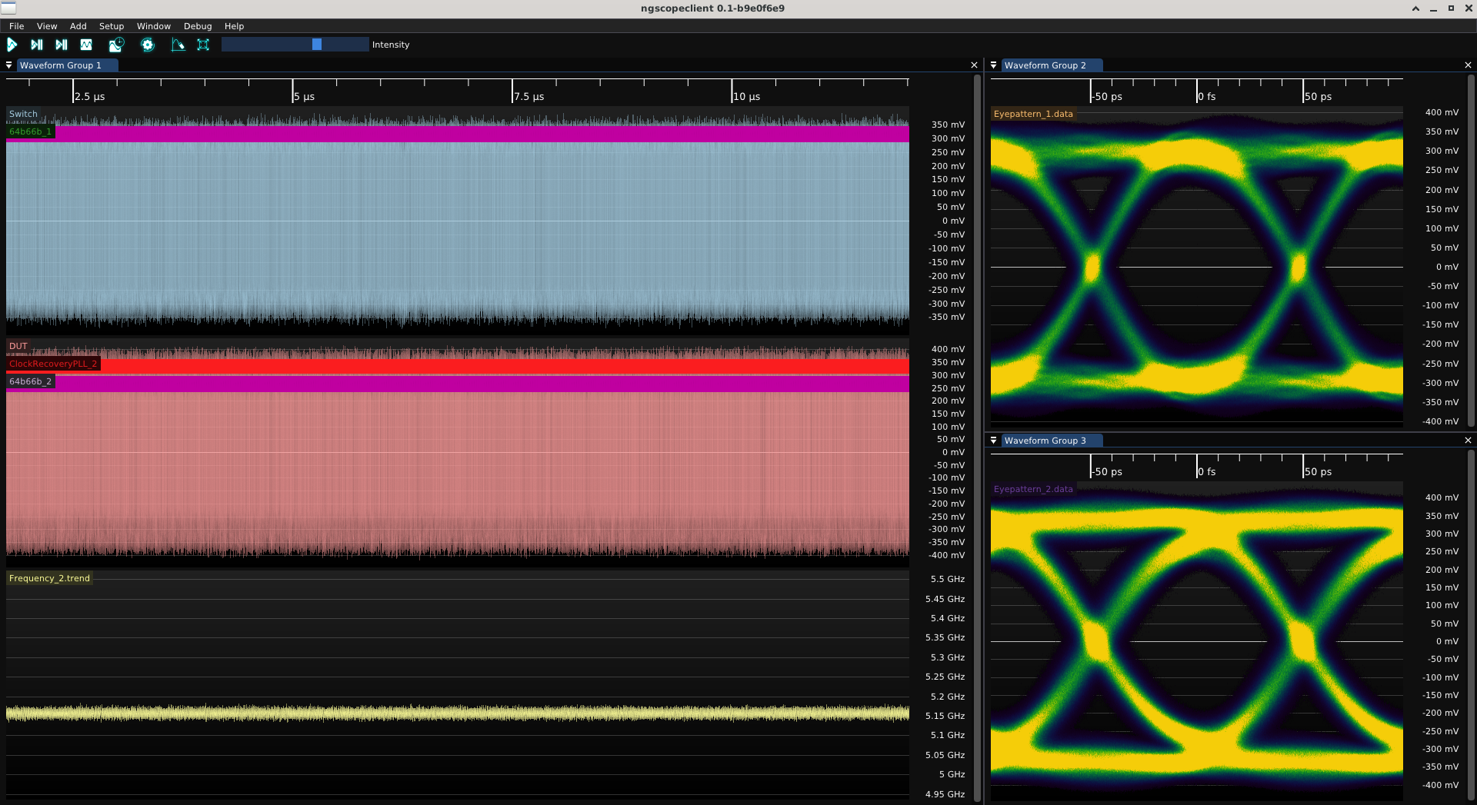Open waveform History clock icon
Image resolution: width=1477 pixels, height=805 pixels.
(116, 45)
